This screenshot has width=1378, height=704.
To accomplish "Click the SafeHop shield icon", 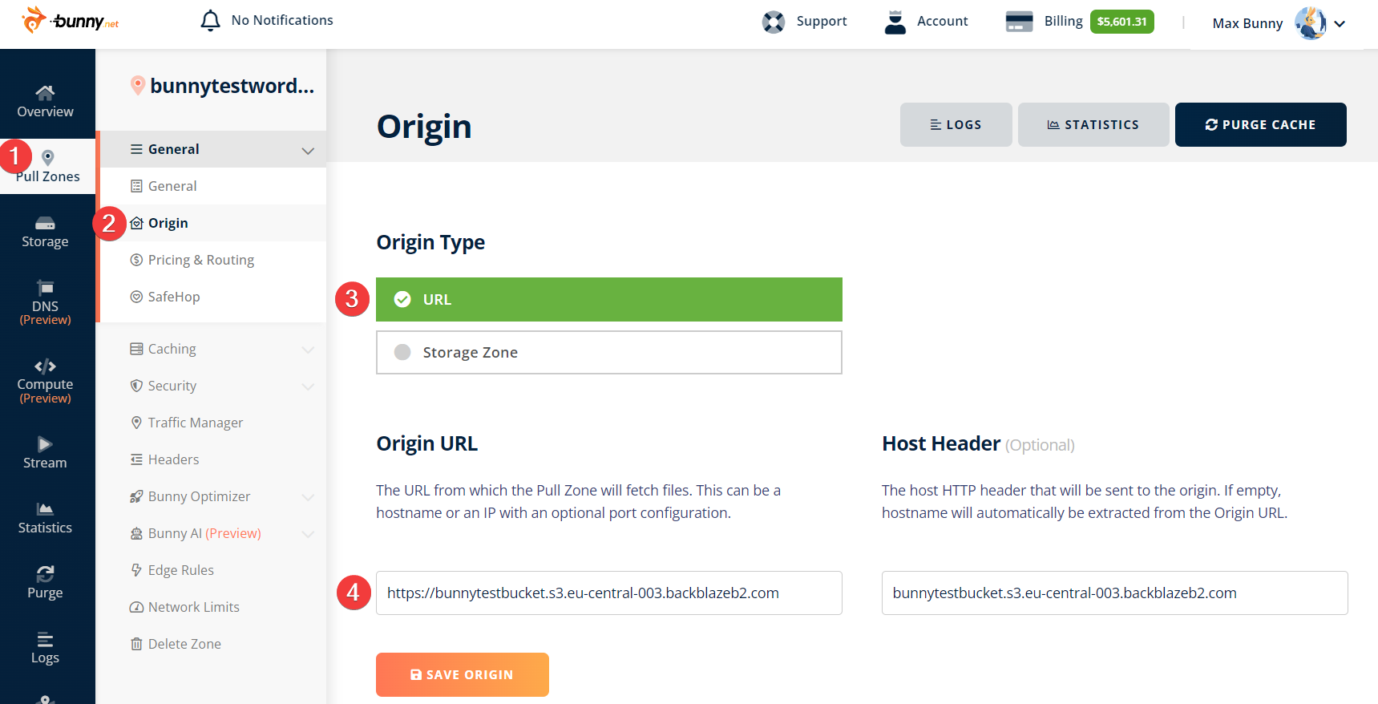I will 136,297.
